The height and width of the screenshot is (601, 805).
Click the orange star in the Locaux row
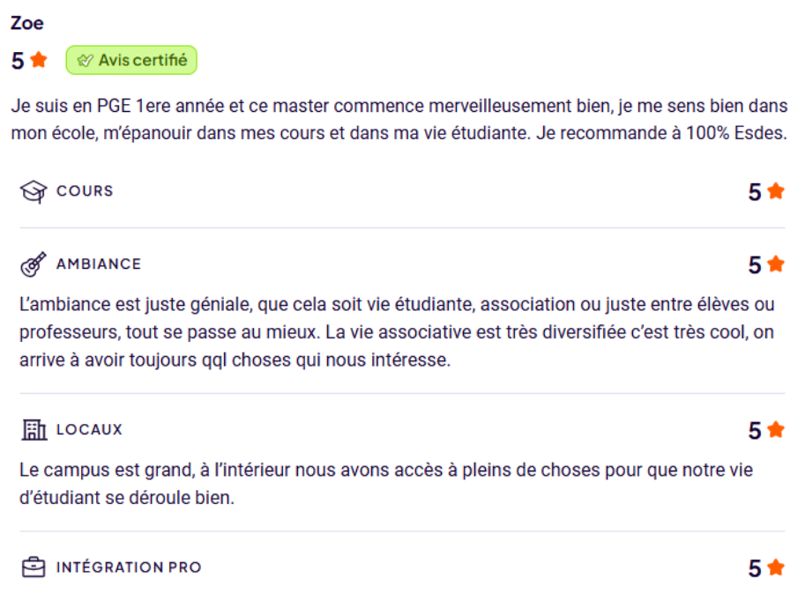(x=776, y=430)
